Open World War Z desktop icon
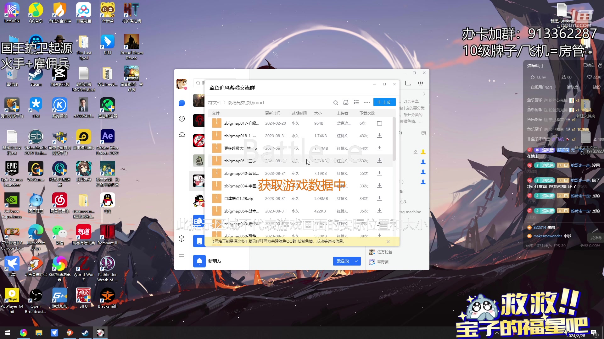Viewport: 604px width, 339px height. click(x=84, y=269)
